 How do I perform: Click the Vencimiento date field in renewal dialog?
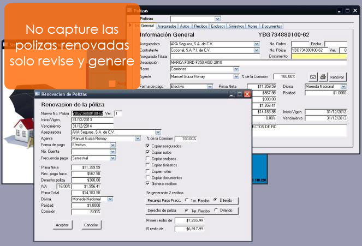[x=92, y=125]
